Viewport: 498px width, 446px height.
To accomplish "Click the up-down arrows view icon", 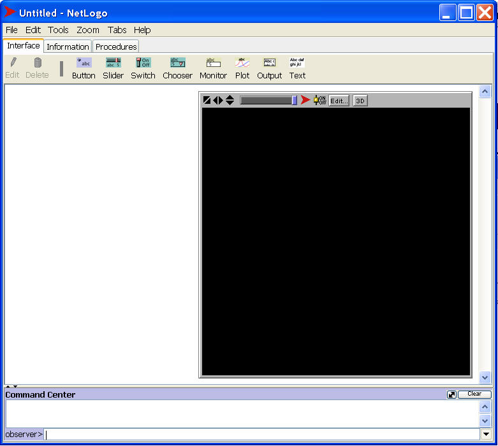I will [230, 100].
